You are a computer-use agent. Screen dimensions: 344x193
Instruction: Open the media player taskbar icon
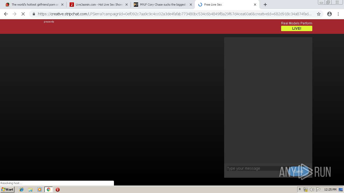[40, 190]
